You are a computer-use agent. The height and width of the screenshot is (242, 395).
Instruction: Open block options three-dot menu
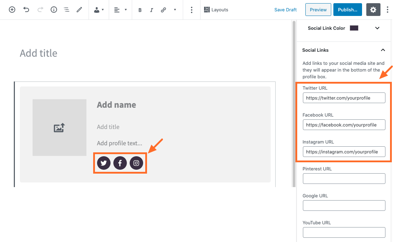pos(191,10)
